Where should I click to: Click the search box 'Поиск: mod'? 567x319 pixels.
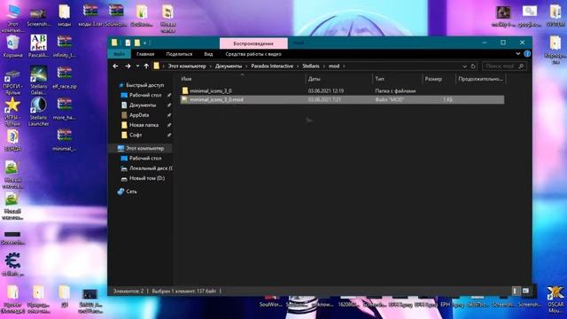pyautogui.click(x=504, y=66)
